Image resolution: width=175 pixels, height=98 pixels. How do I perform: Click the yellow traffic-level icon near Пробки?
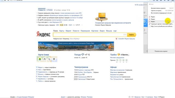pyautogui.click(x=118, y=54)
